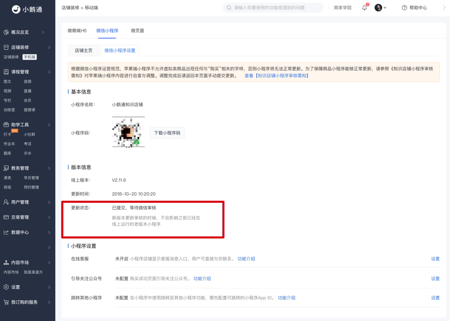Open 我是渠道方 in the sidebar
This screenshot has height=321, width=450.
coord(33,272)
